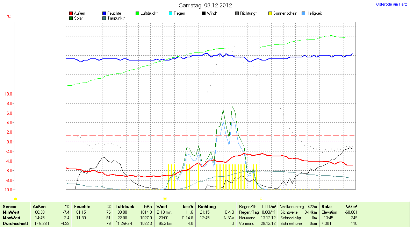Click the 10.0 label on temperature axis
Viewport: 410px width, 227px height.
point(8,94)
